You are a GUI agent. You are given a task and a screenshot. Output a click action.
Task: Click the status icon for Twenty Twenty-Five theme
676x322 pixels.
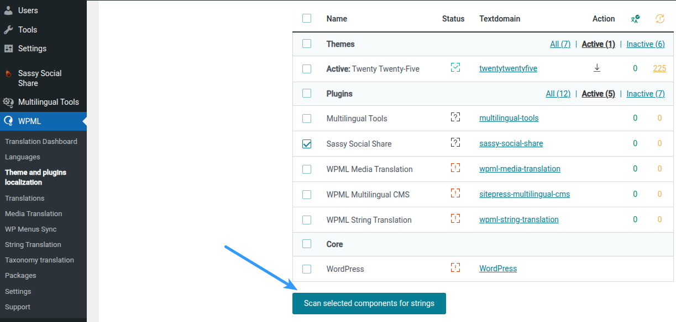[455, 68]
